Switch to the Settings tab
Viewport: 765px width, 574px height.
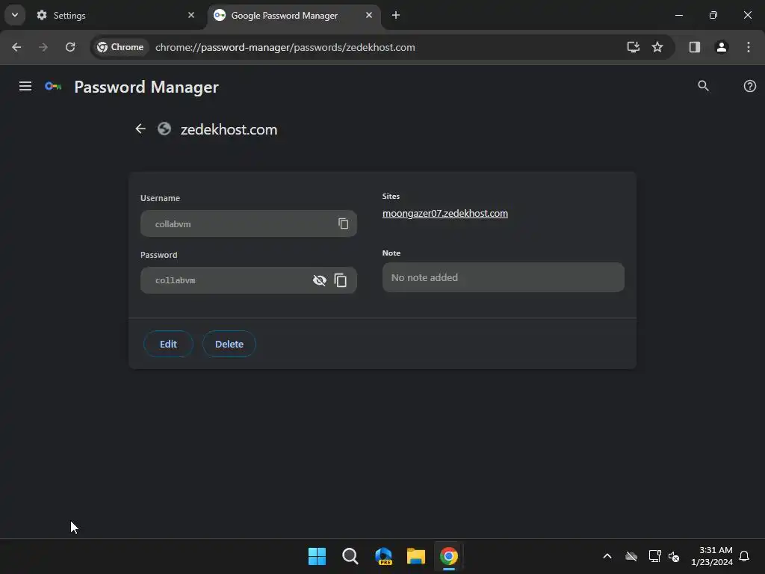(x=115, y=15)
